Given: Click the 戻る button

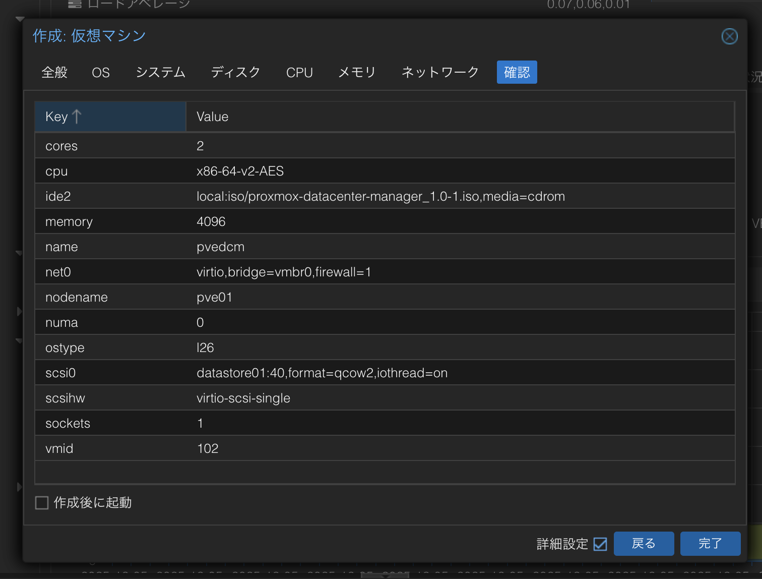Looking at the screenshot, I should click(x=644, y=544).
